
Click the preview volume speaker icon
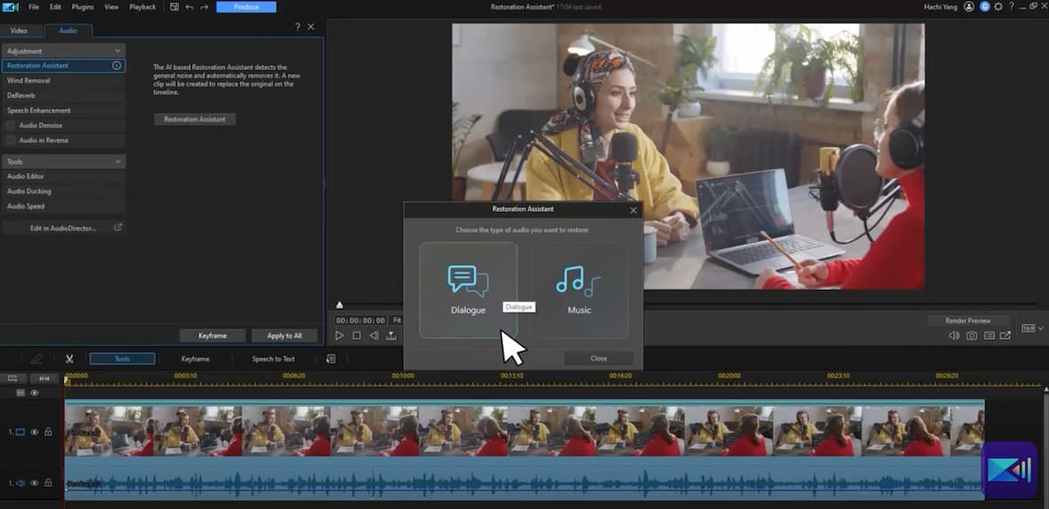(x=954, y=336)
